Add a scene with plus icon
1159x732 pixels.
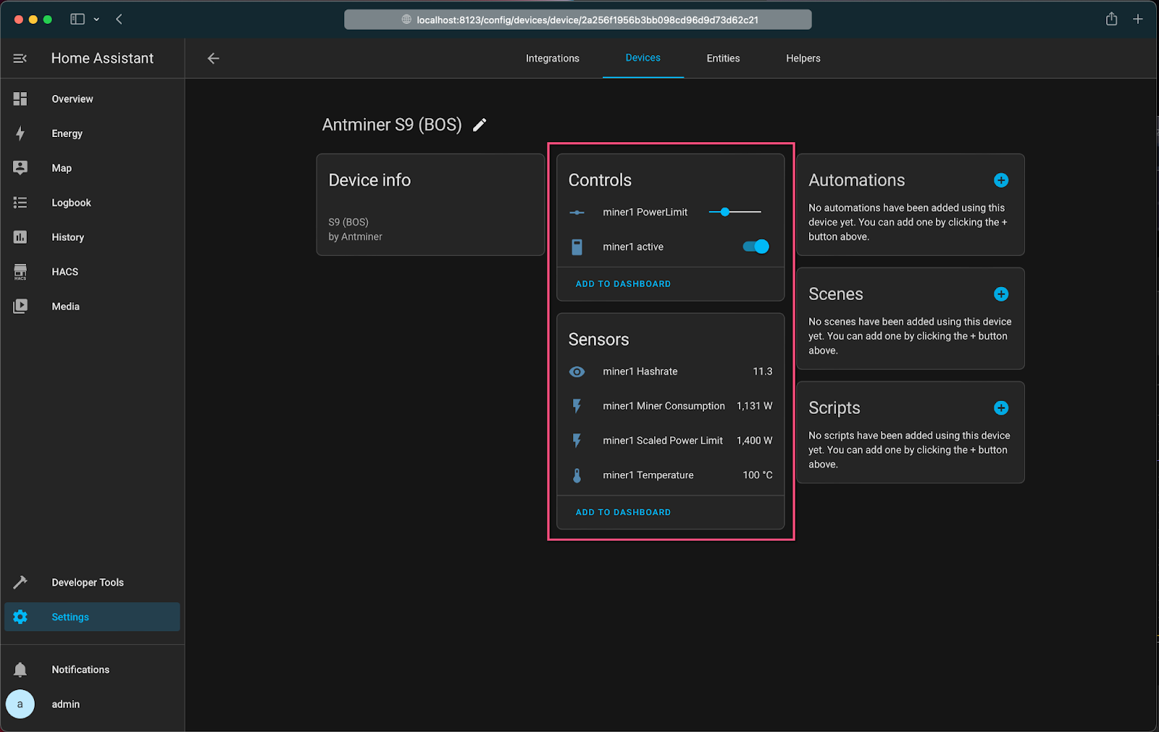click(x=1001, y=294)
